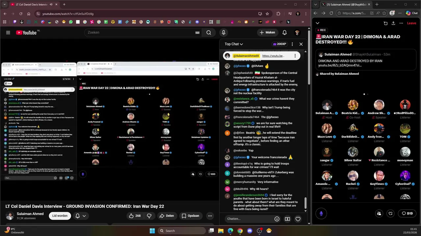Mute the YouTube tab via speaker icon

click(50, 5)
